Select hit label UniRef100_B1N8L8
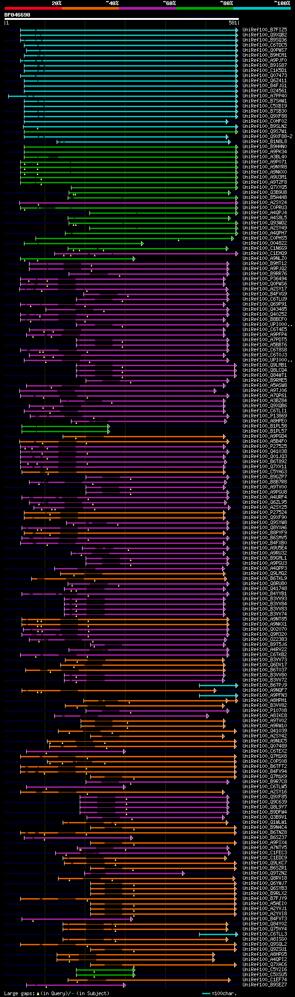The image size is (295, 997). click(x=265, y=141)
